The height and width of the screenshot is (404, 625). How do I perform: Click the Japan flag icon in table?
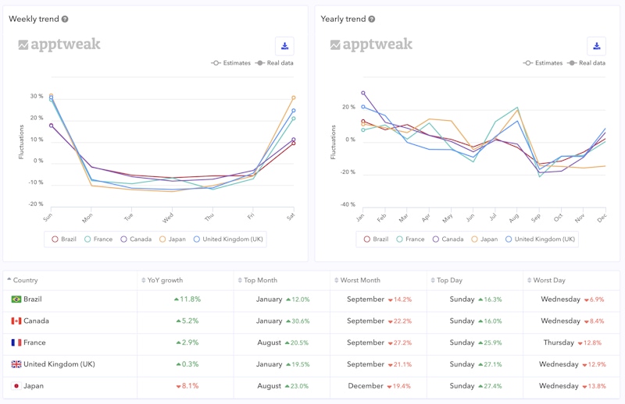16,386
